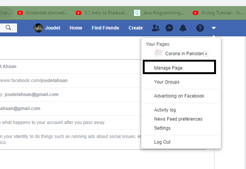Viewport: 246px width, 169px height.
Task: Select Advertising on Facebook
Action: [179, 96]
